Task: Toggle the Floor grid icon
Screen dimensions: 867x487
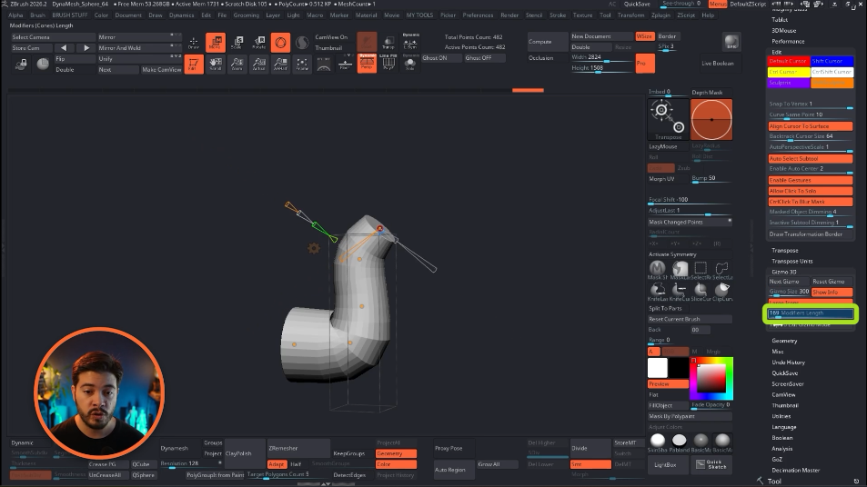Action: [x=345, y=64]
